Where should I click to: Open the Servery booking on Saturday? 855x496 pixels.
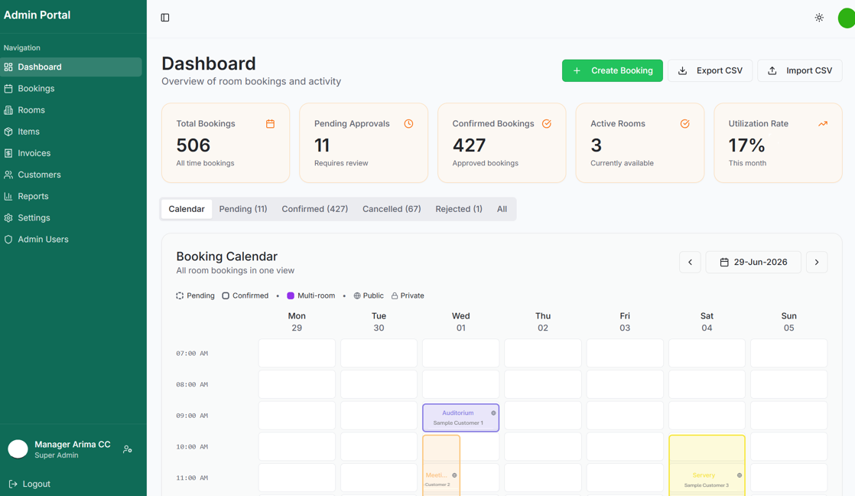[707, 465]
